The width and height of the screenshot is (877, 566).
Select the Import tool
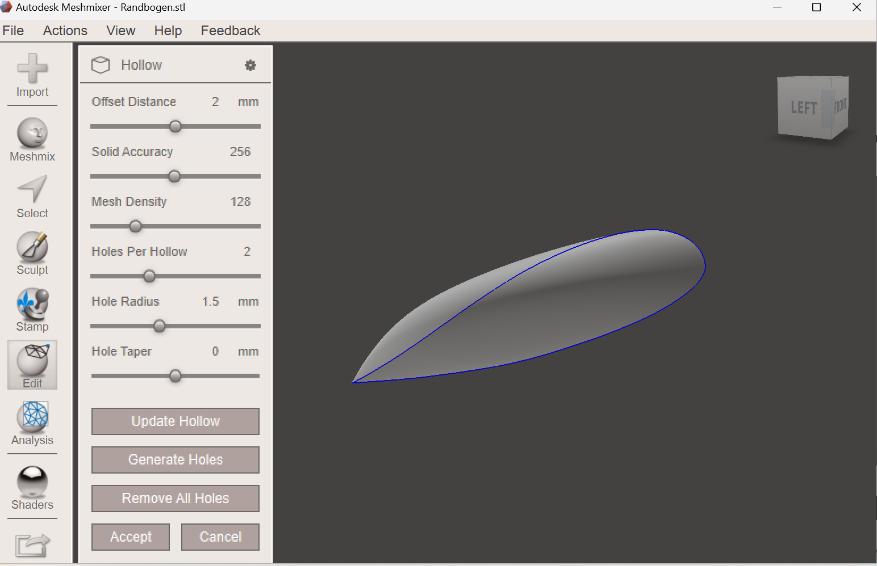point(32,77)
